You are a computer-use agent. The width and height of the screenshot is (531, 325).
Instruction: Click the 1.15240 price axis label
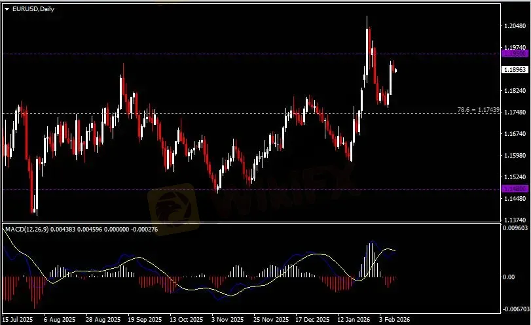[x=515, y=177]
